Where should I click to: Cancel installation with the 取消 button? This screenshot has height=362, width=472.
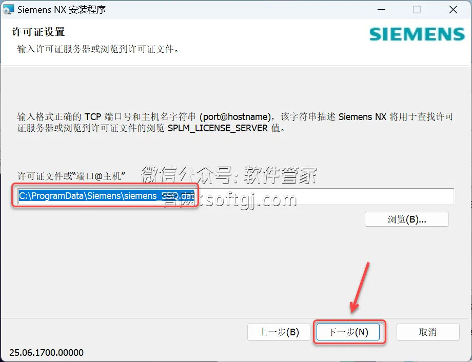pos(428,332)
